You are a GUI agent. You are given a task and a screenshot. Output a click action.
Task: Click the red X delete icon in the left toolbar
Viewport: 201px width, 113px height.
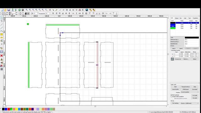tap(2, 56)
